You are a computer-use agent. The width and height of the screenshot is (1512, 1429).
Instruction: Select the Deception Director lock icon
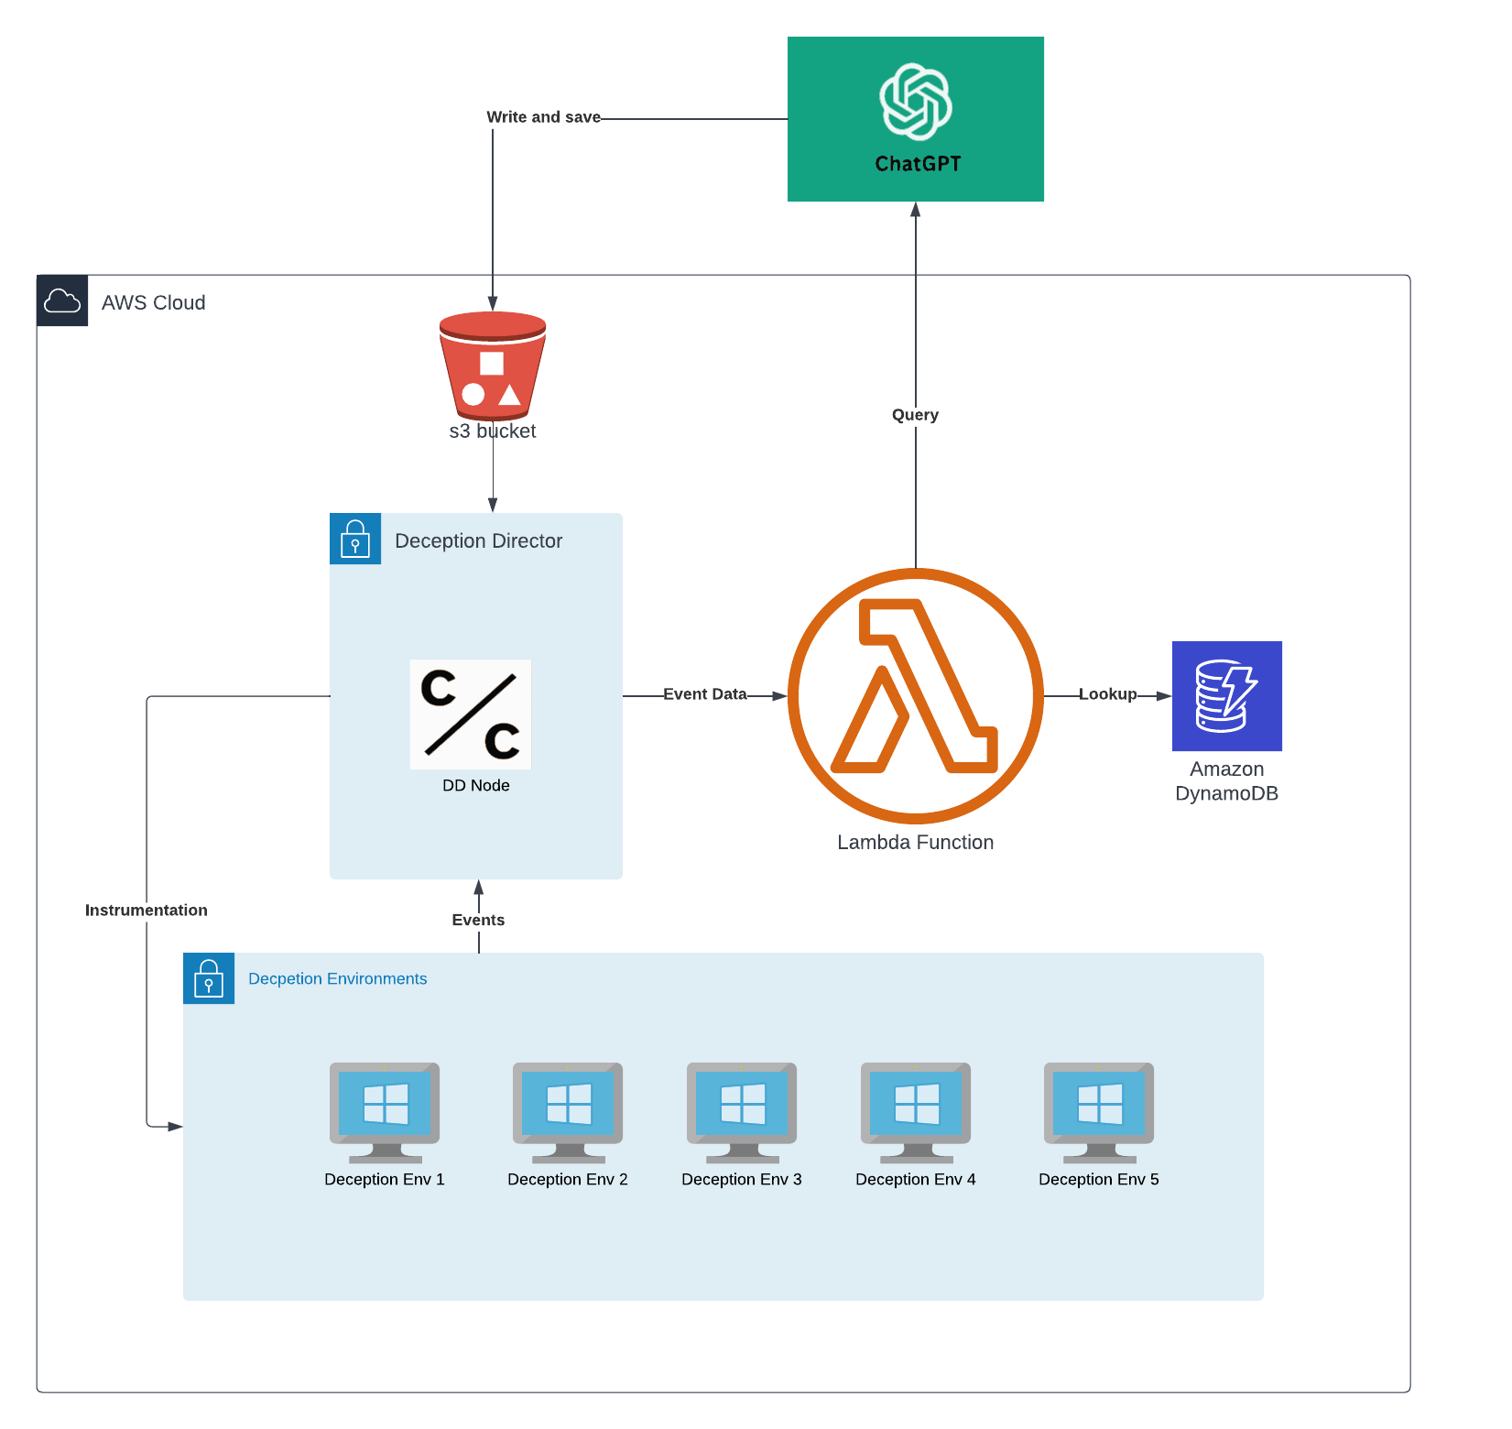tap(355, 539)
